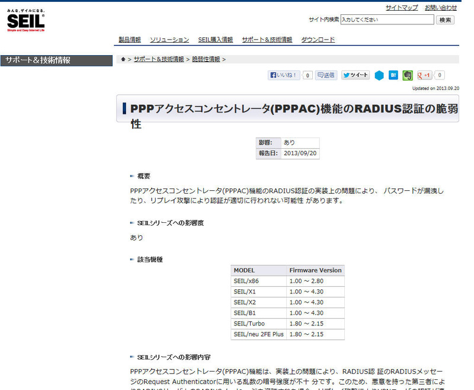Click the site search input field

tap(387, 20)
